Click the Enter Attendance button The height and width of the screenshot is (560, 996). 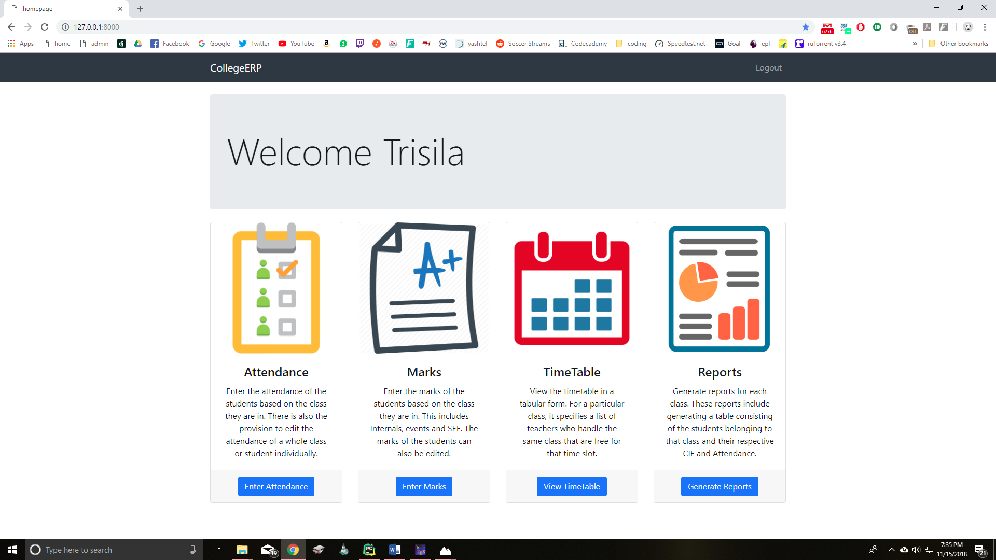pyautogui.click(x=276, y=486)
